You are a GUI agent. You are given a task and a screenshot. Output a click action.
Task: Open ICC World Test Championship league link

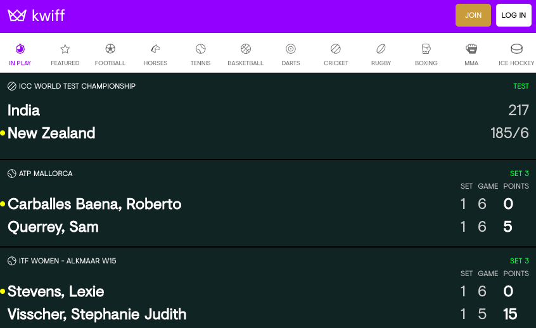pos(77,86)
